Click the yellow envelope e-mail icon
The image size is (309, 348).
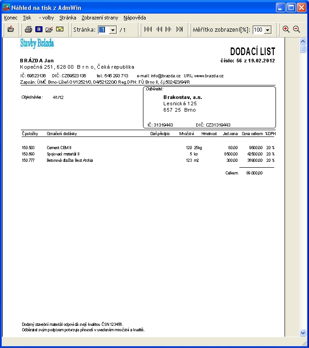[x=60, y=29]
